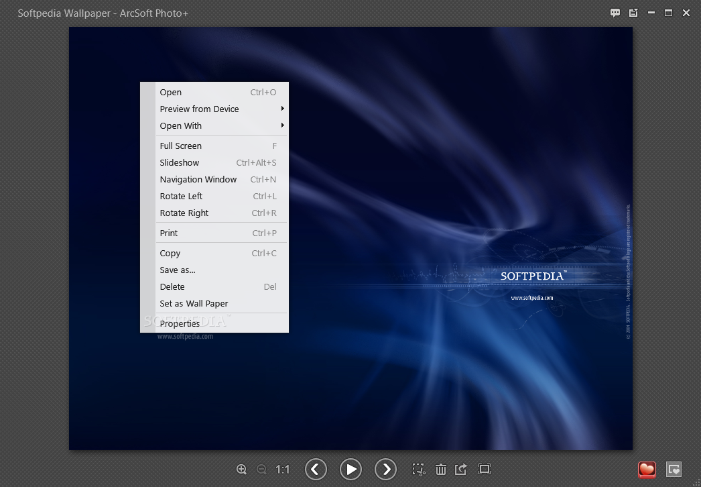The image size is (701, 487).
Task: Share photo using the export arrow icon
Action: (x=461, y=469)
